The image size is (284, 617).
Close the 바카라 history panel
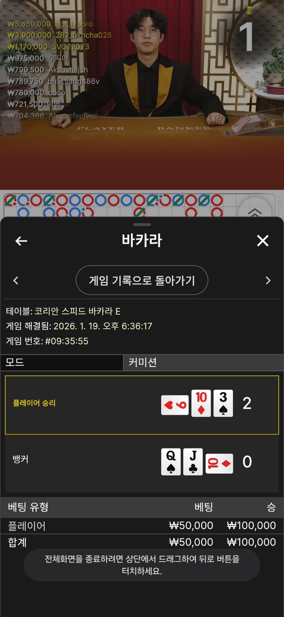point(263,241)
